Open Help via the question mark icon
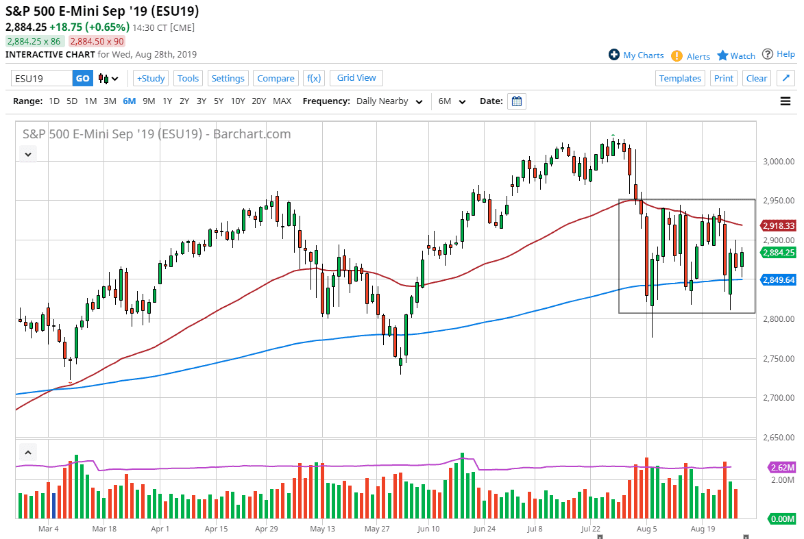Viewport: 804px width, 539px height. pos(768,55)
